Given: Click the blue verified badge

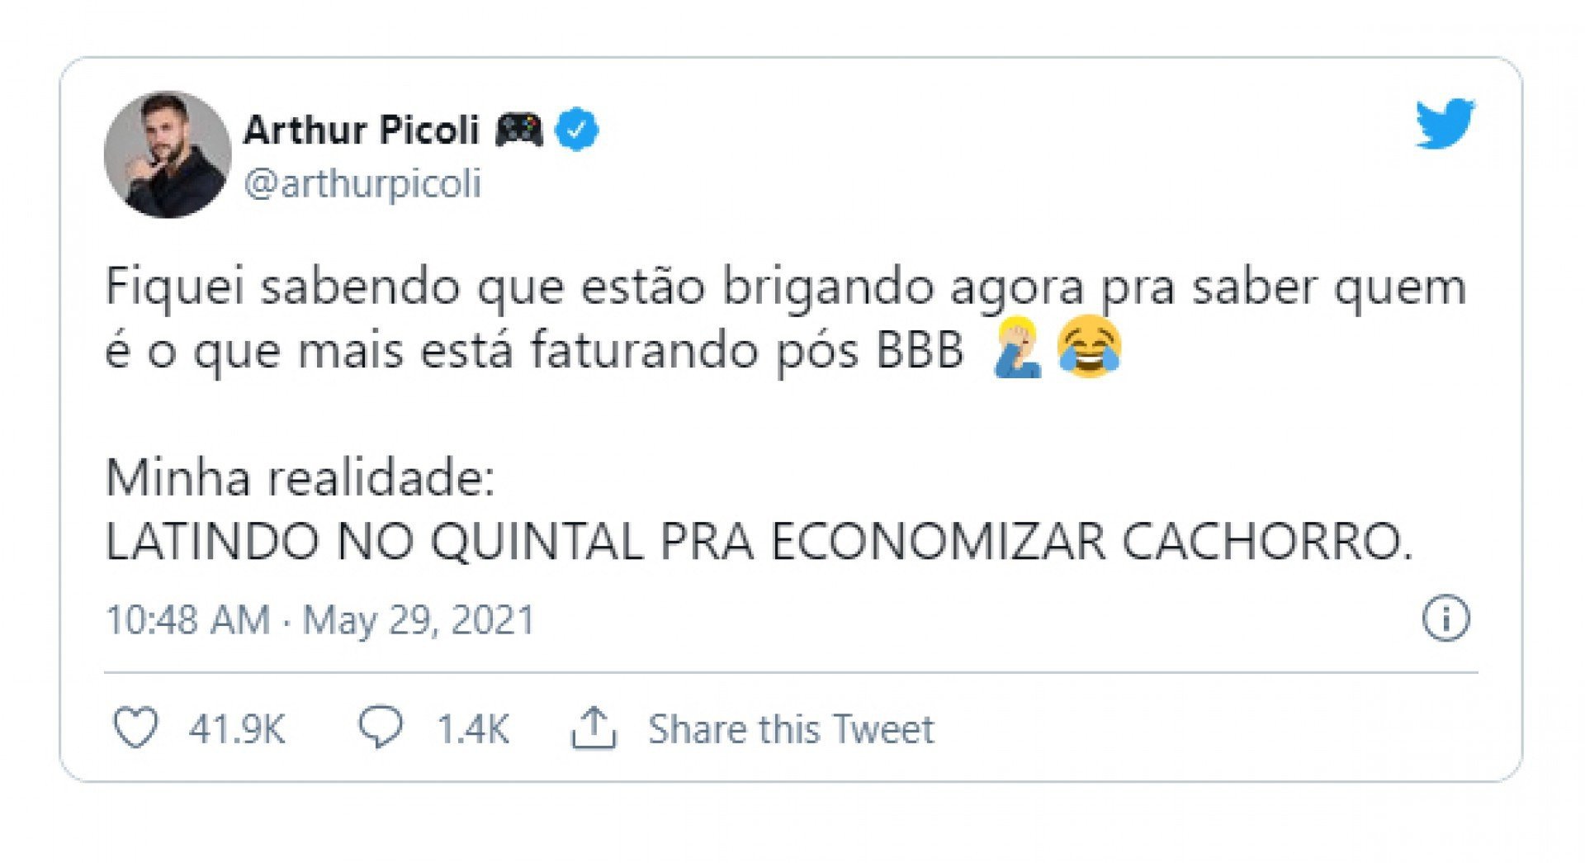Looking at the screenshot, I should 577,130.
